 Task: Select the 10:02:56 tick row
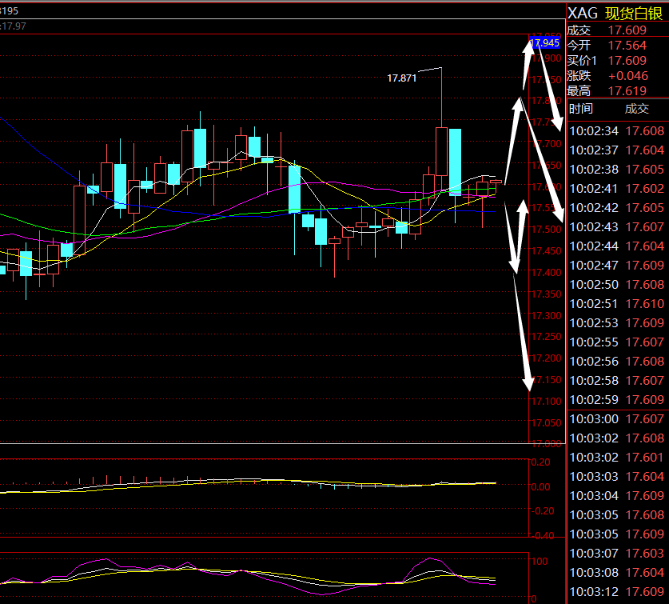(617, 362)
